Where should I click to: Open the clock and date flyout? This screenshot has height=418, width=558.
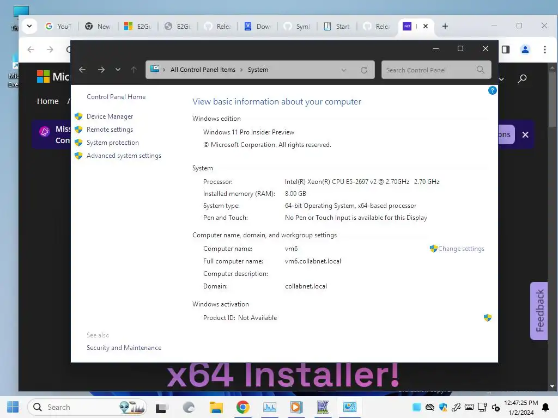(x=520, y=407)
